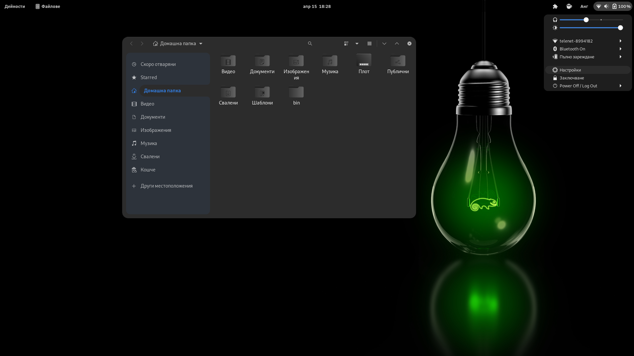This screenshot has width=634, height=356.
Task: Select the Плот desktop folder icon
Action: [x=364, y=60]
